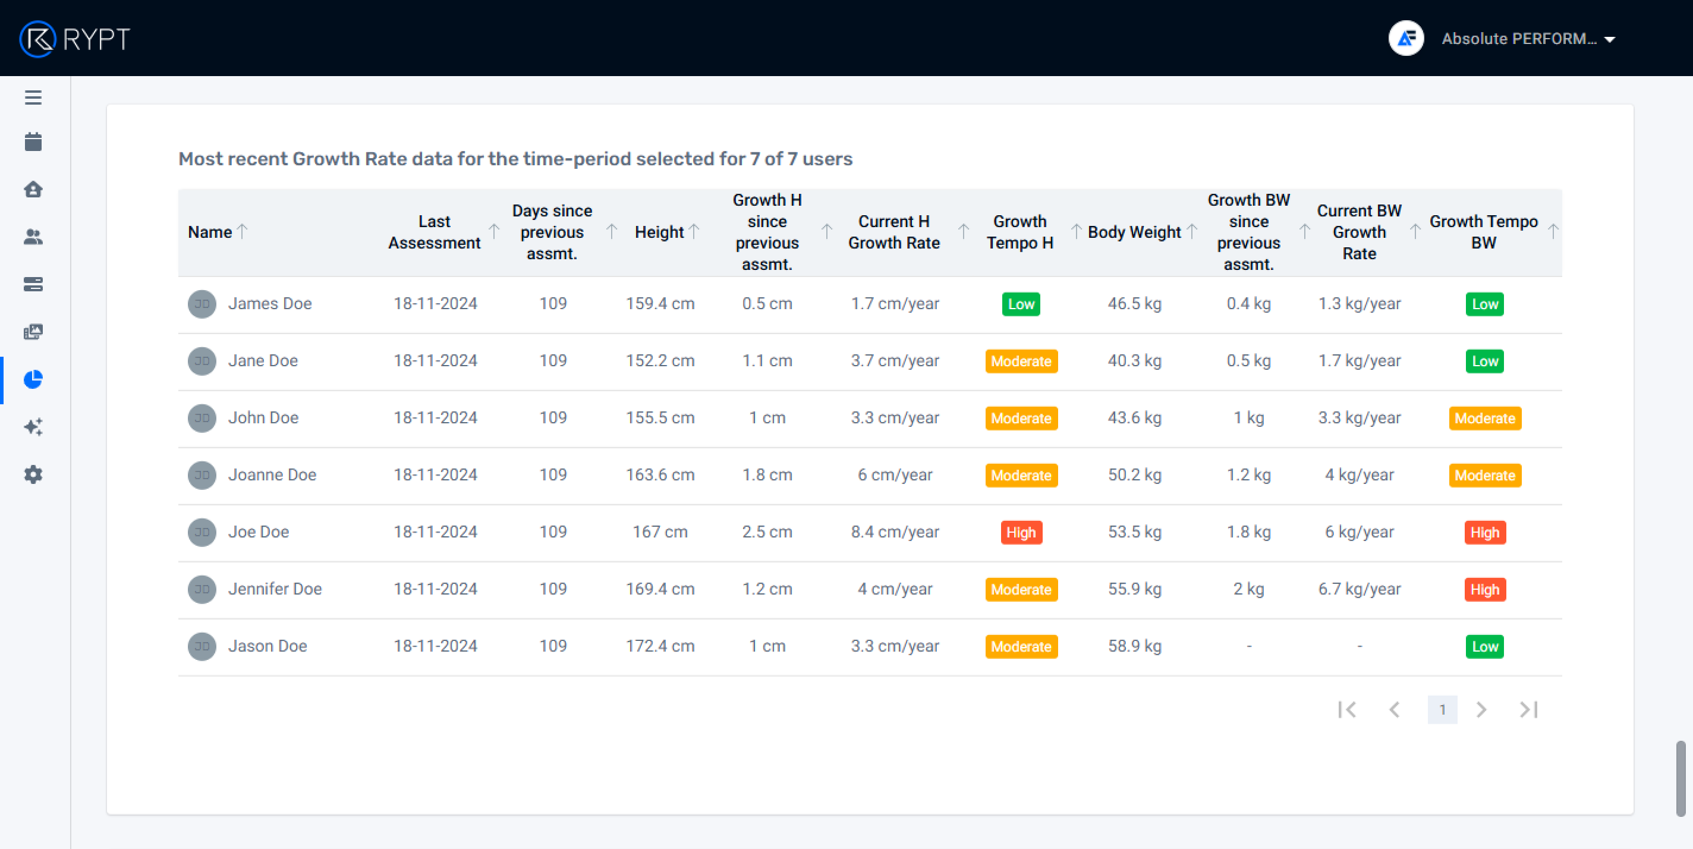The height and width of the screenshot is (849, 1693).
Task: Click the home icon in sidebar
Action: coord(33,189)
